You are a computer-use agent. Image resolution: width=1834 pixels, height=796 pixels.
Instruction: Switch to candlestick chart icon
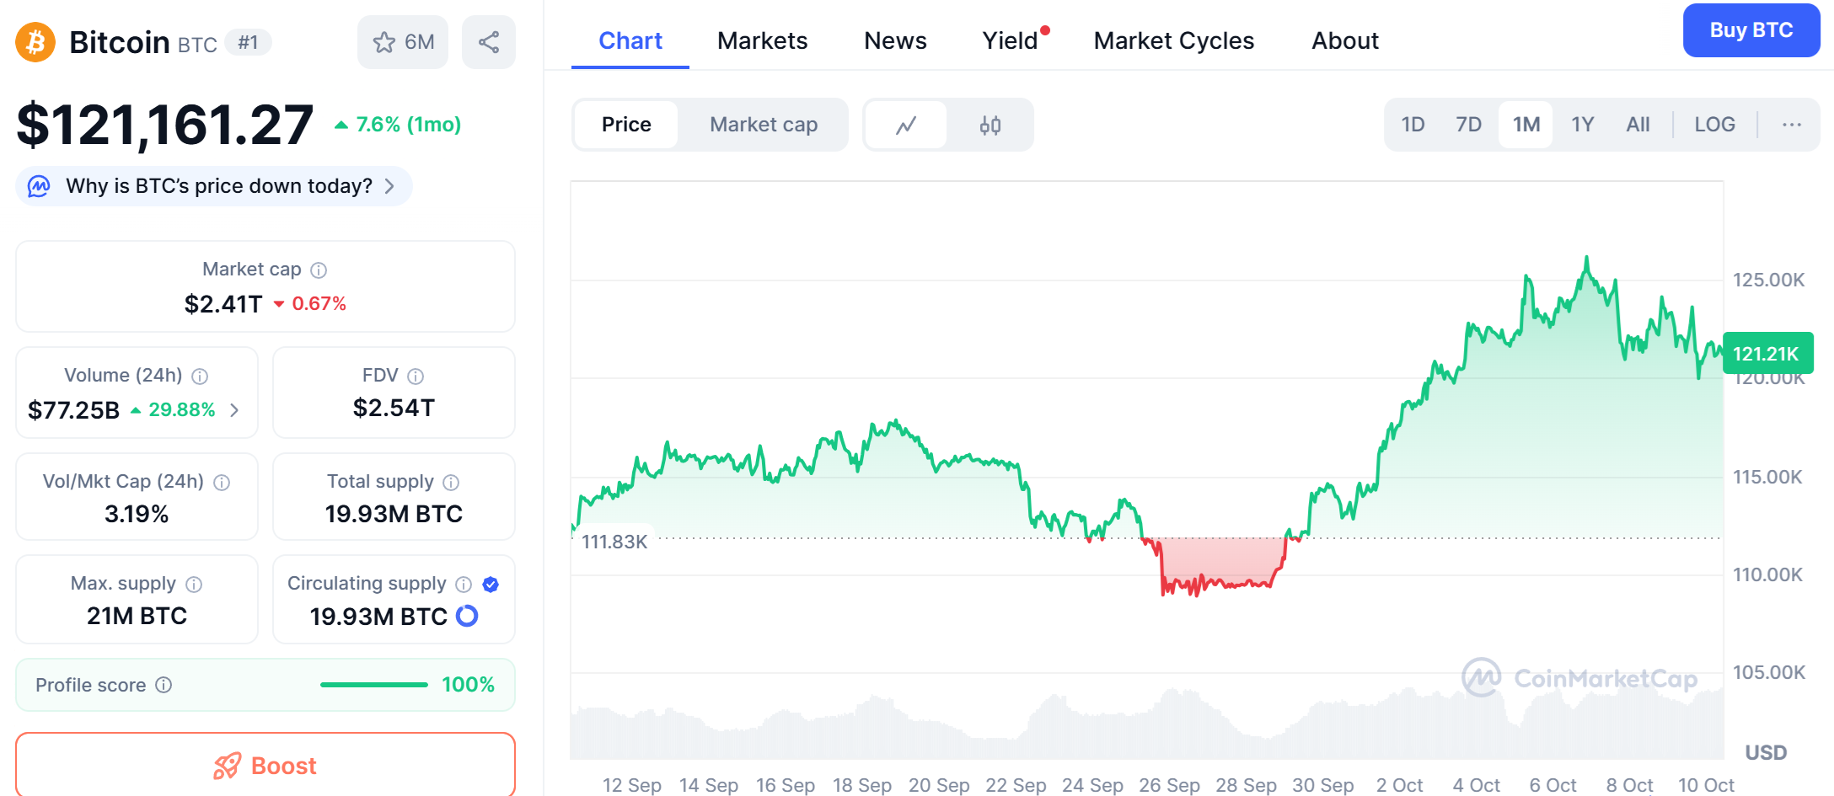click(x=990, y=126)
